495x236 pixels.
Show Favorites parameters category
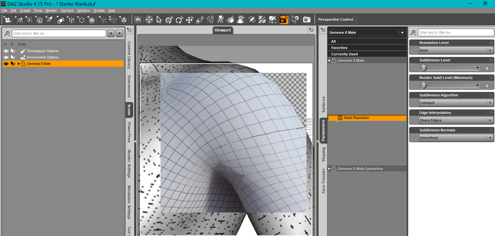(367, 48)
